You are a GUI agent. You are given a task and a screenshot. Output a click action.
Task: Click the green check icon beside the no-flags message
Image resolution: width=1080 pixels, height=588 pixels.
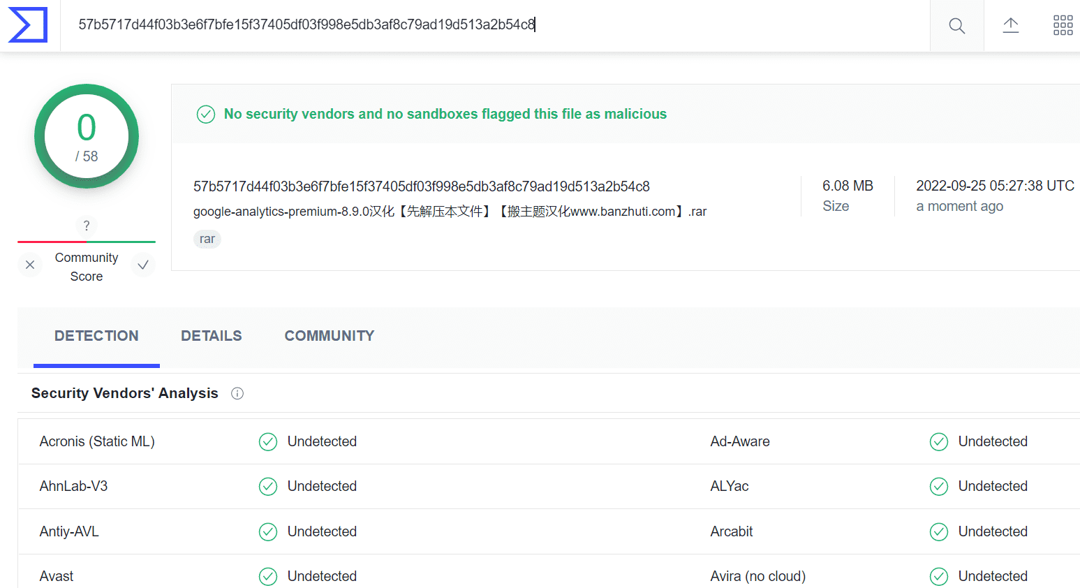point(206,114)
